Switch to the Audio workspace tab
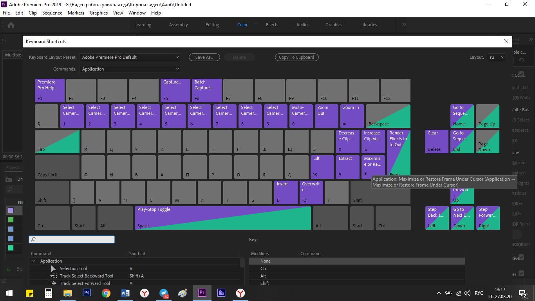Image resolution: width=535 pixels, height=301 pixels. coord(302,25)
